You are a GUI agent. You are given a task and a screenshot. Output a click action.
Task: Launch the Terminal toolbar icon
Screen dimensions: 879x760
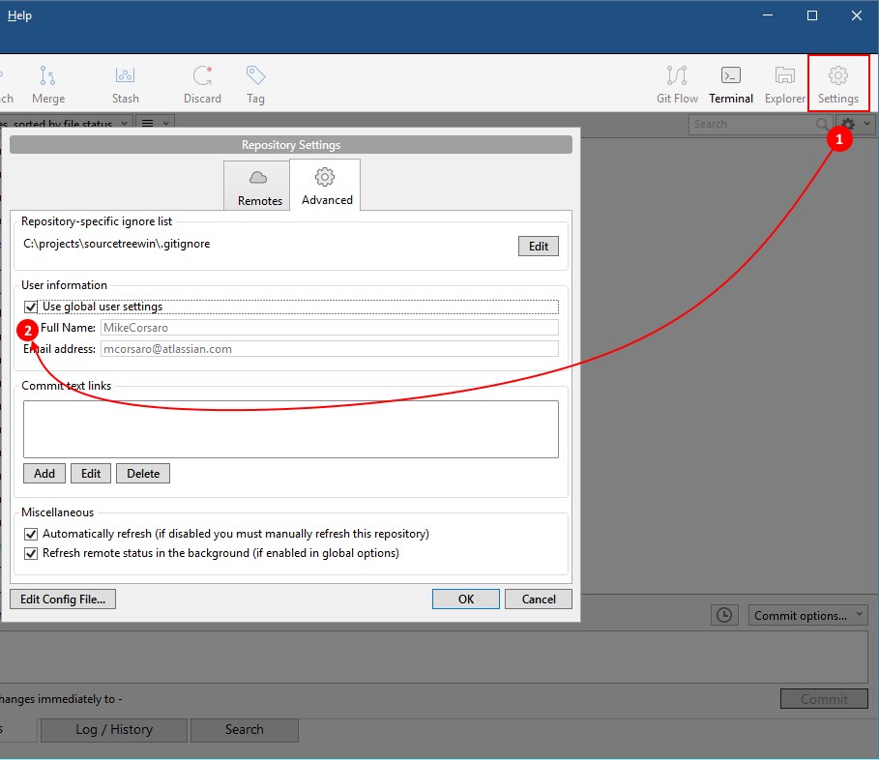pyautogui.click(x=730, y=85)
